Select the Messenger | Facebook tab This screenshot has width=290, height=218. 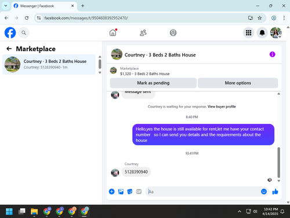pos(44,6)
